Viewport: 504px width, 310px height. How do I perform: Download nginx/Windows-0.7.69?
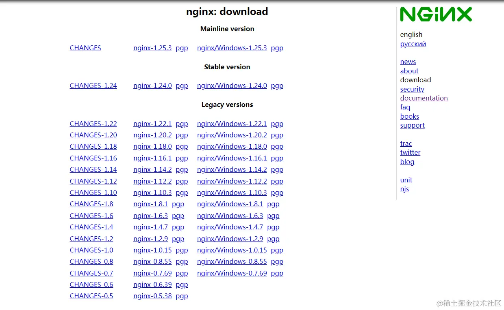coord(232,273)
